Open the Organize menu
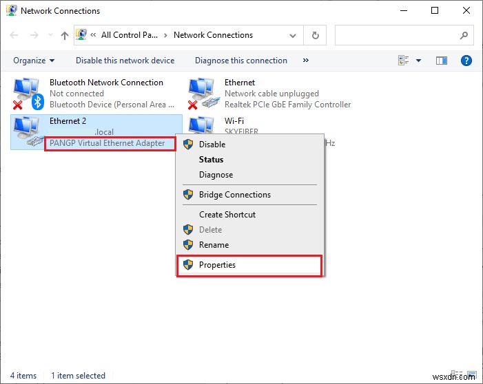This screenshot has height=384, width=483. (x=34, y=61)
